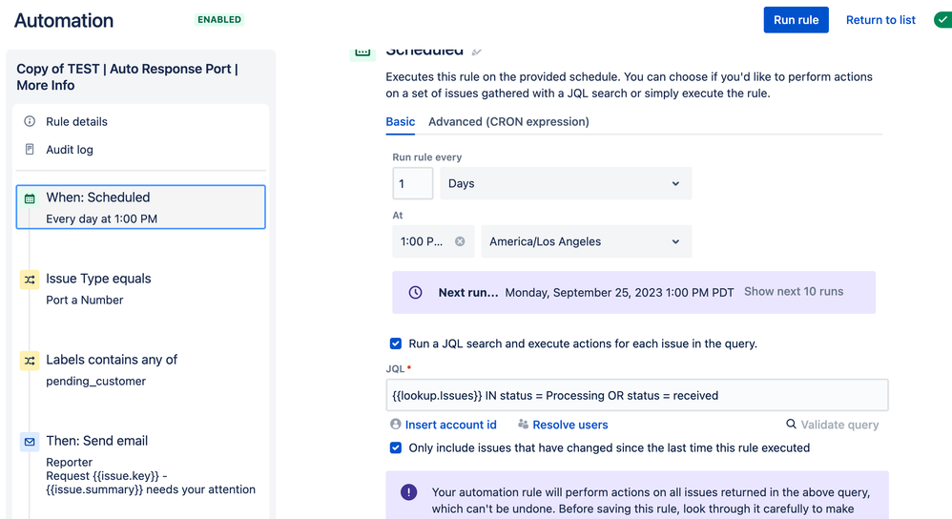Click Show next 10 runs
Image resolution: width=952 pixels, height=519 pixels.
pos(794,291)
